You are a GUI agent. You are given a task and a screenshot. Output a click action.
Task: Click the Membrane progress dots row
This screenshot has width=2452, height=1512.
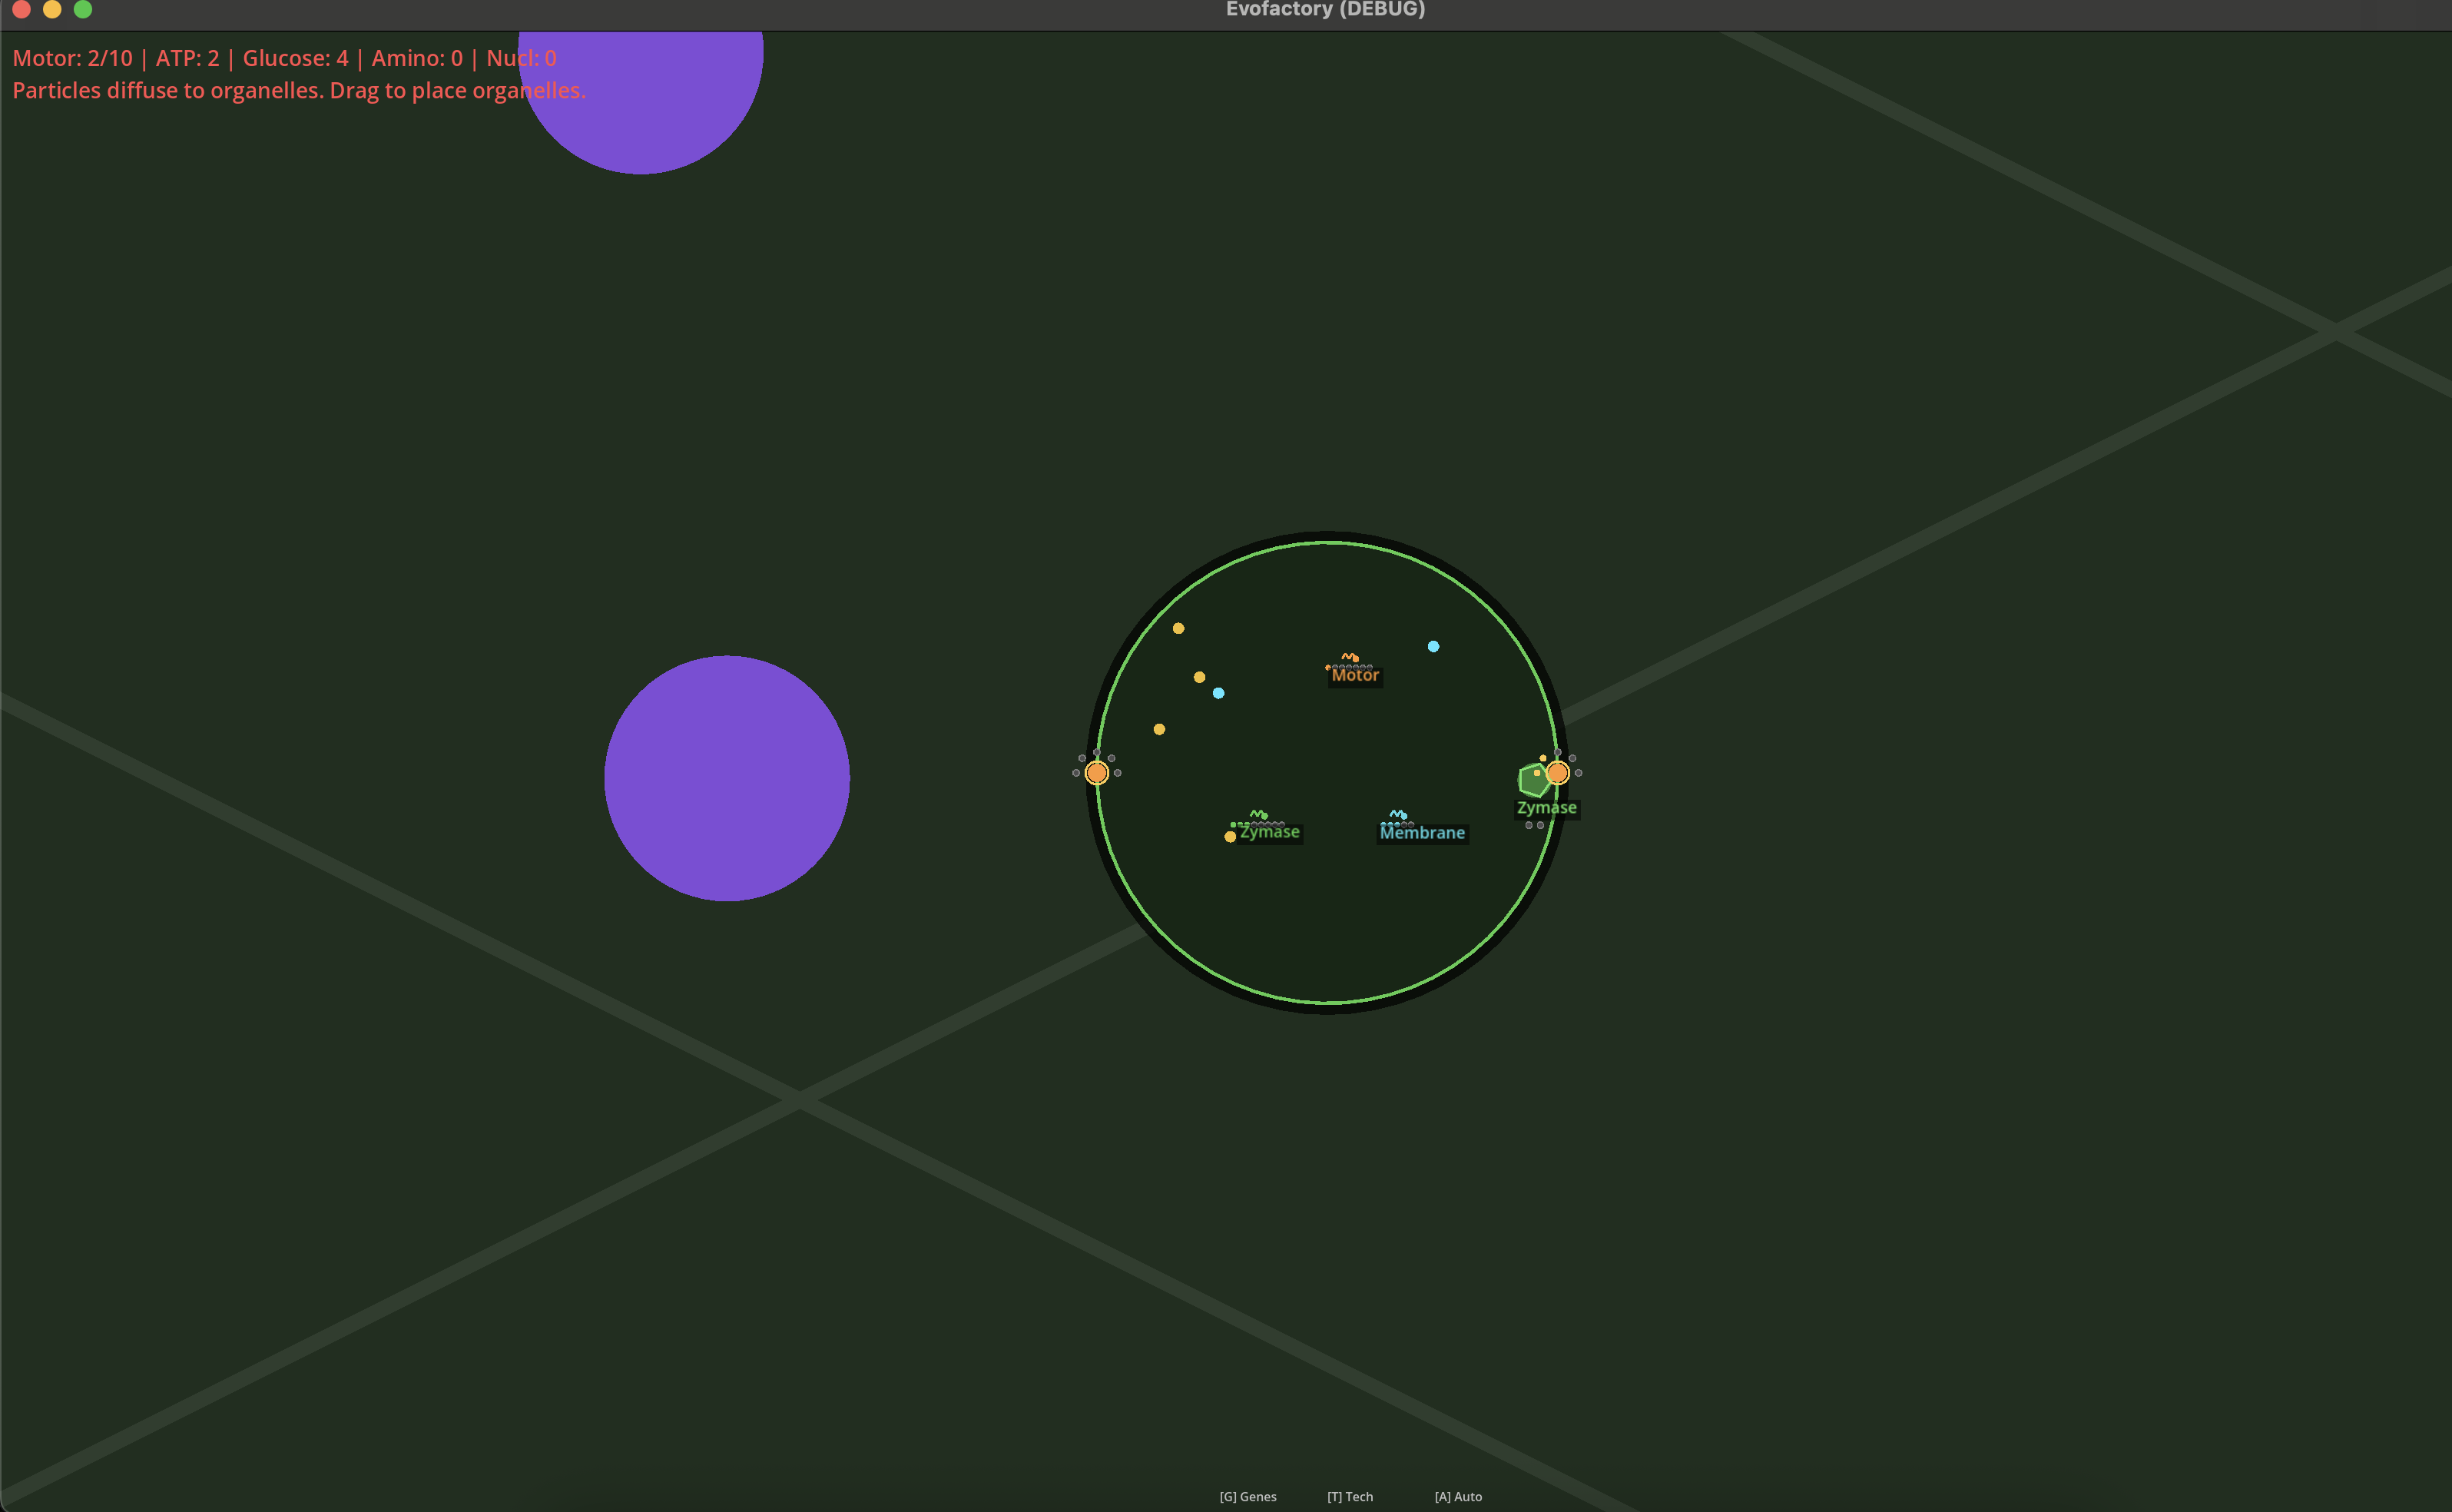click(x=1397, y=824)
